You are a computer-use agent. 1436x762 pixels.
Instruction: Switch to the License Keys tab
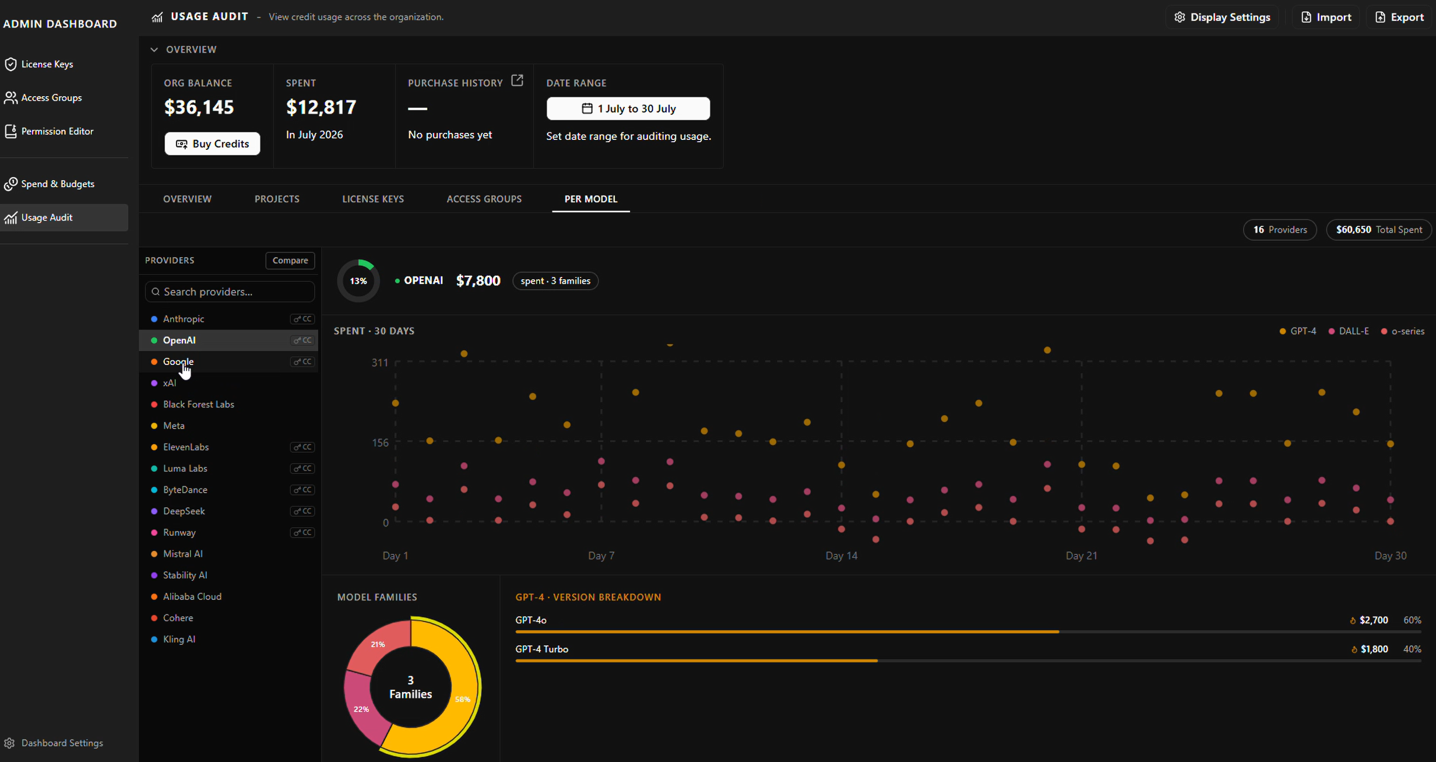point(373,199)
